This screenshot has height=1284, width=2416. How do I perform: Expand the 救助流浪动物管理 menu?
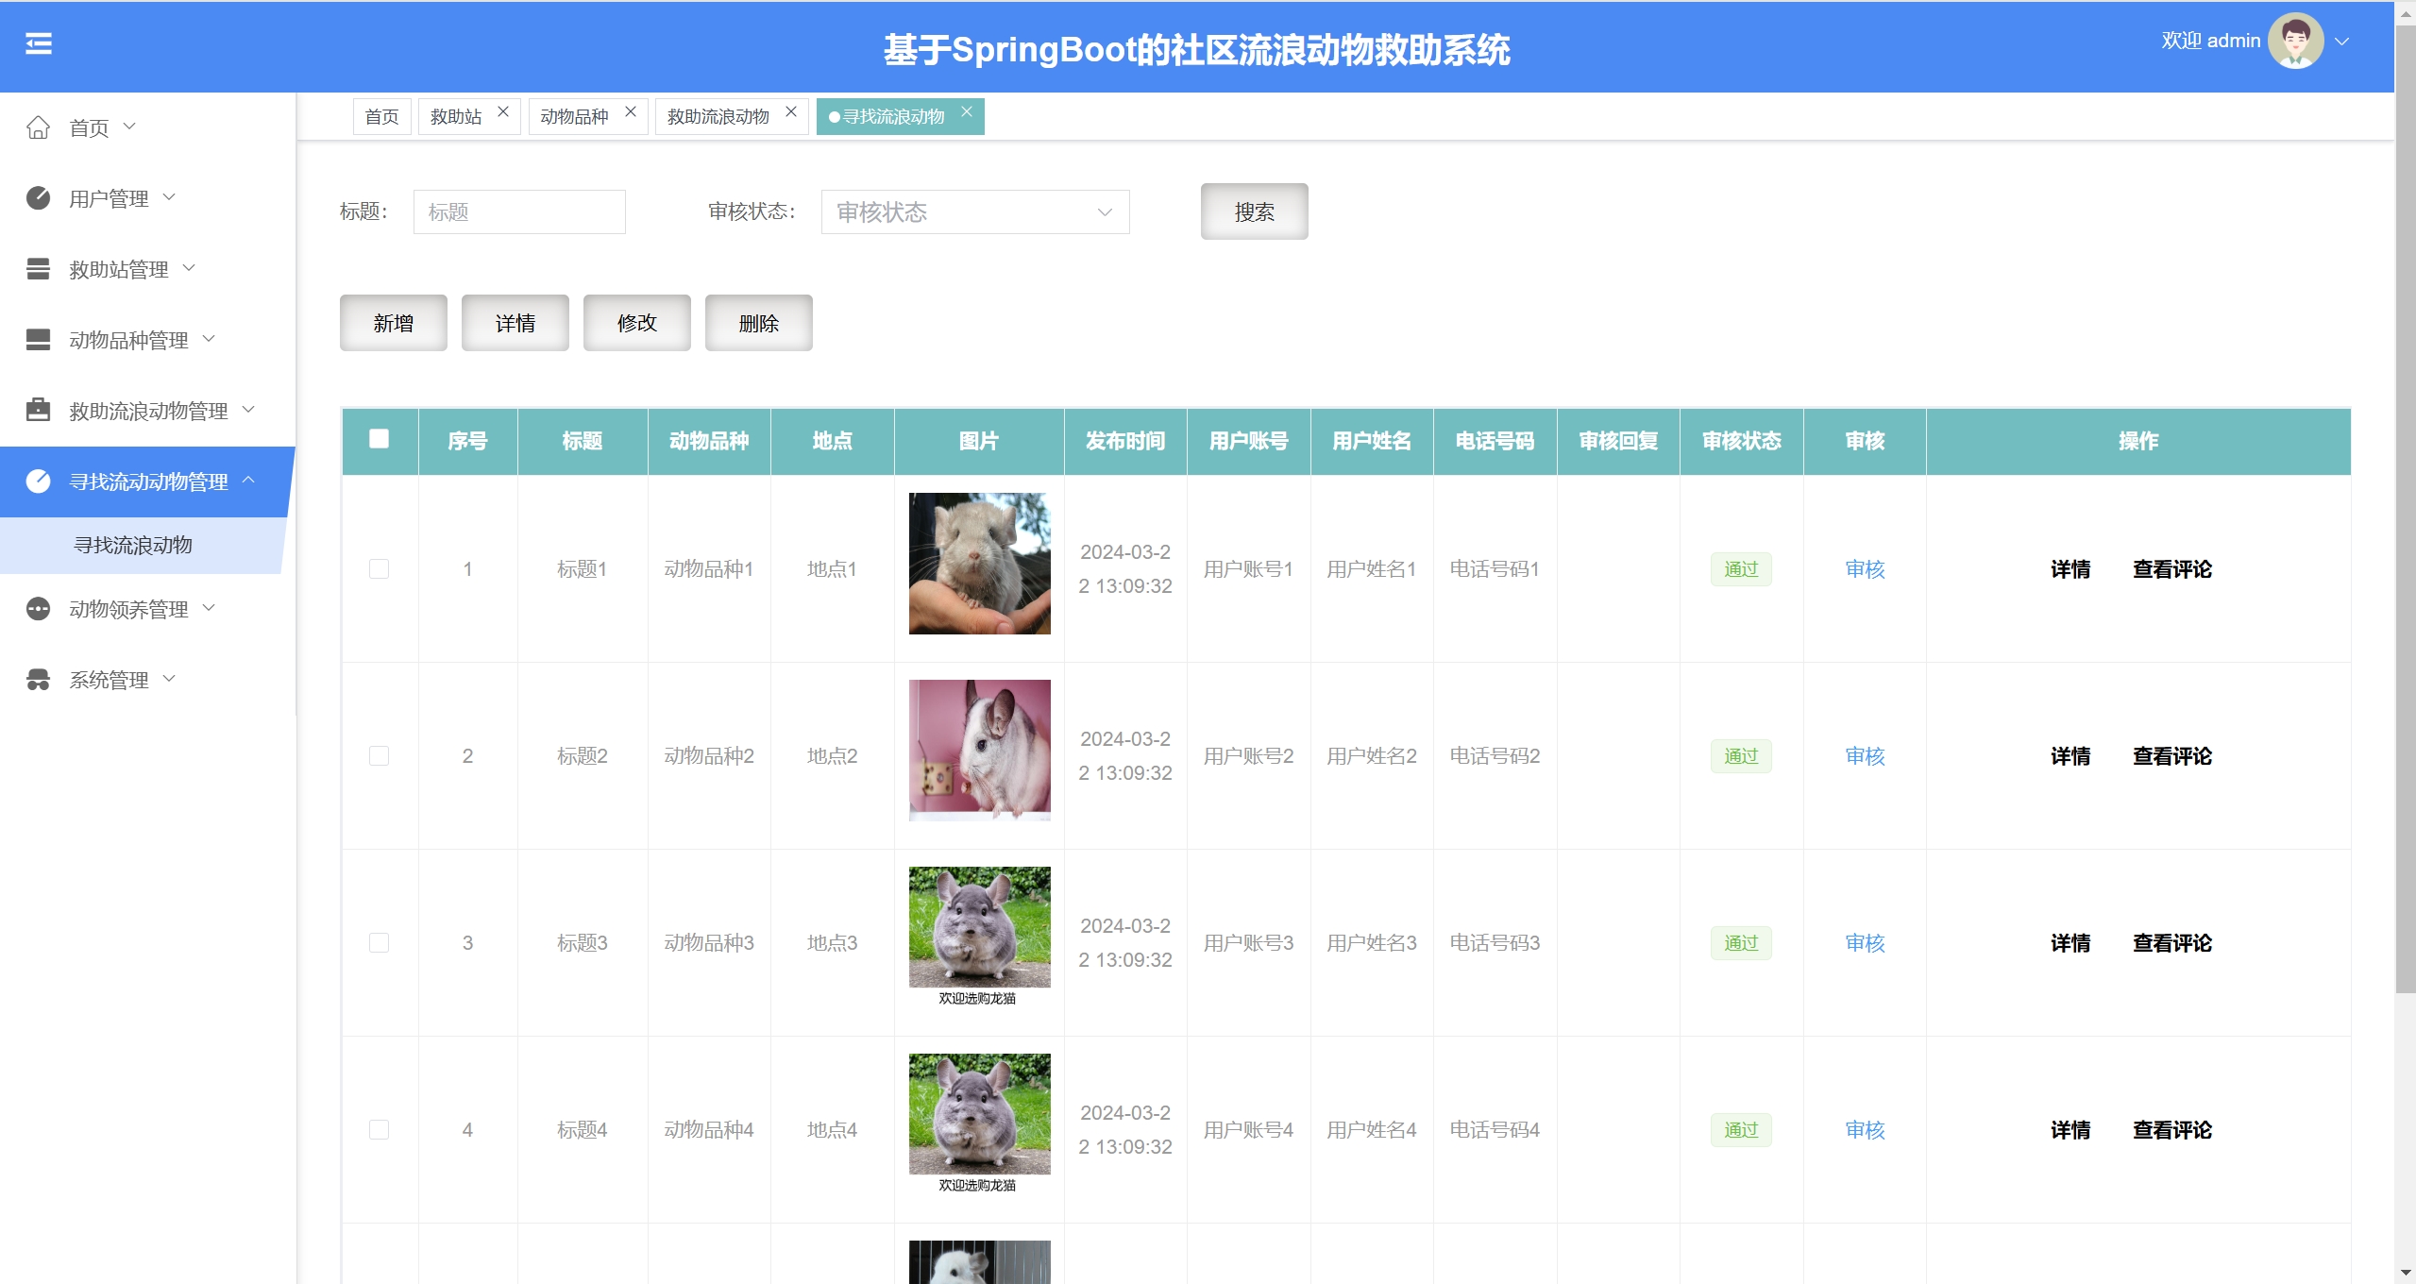248,410
